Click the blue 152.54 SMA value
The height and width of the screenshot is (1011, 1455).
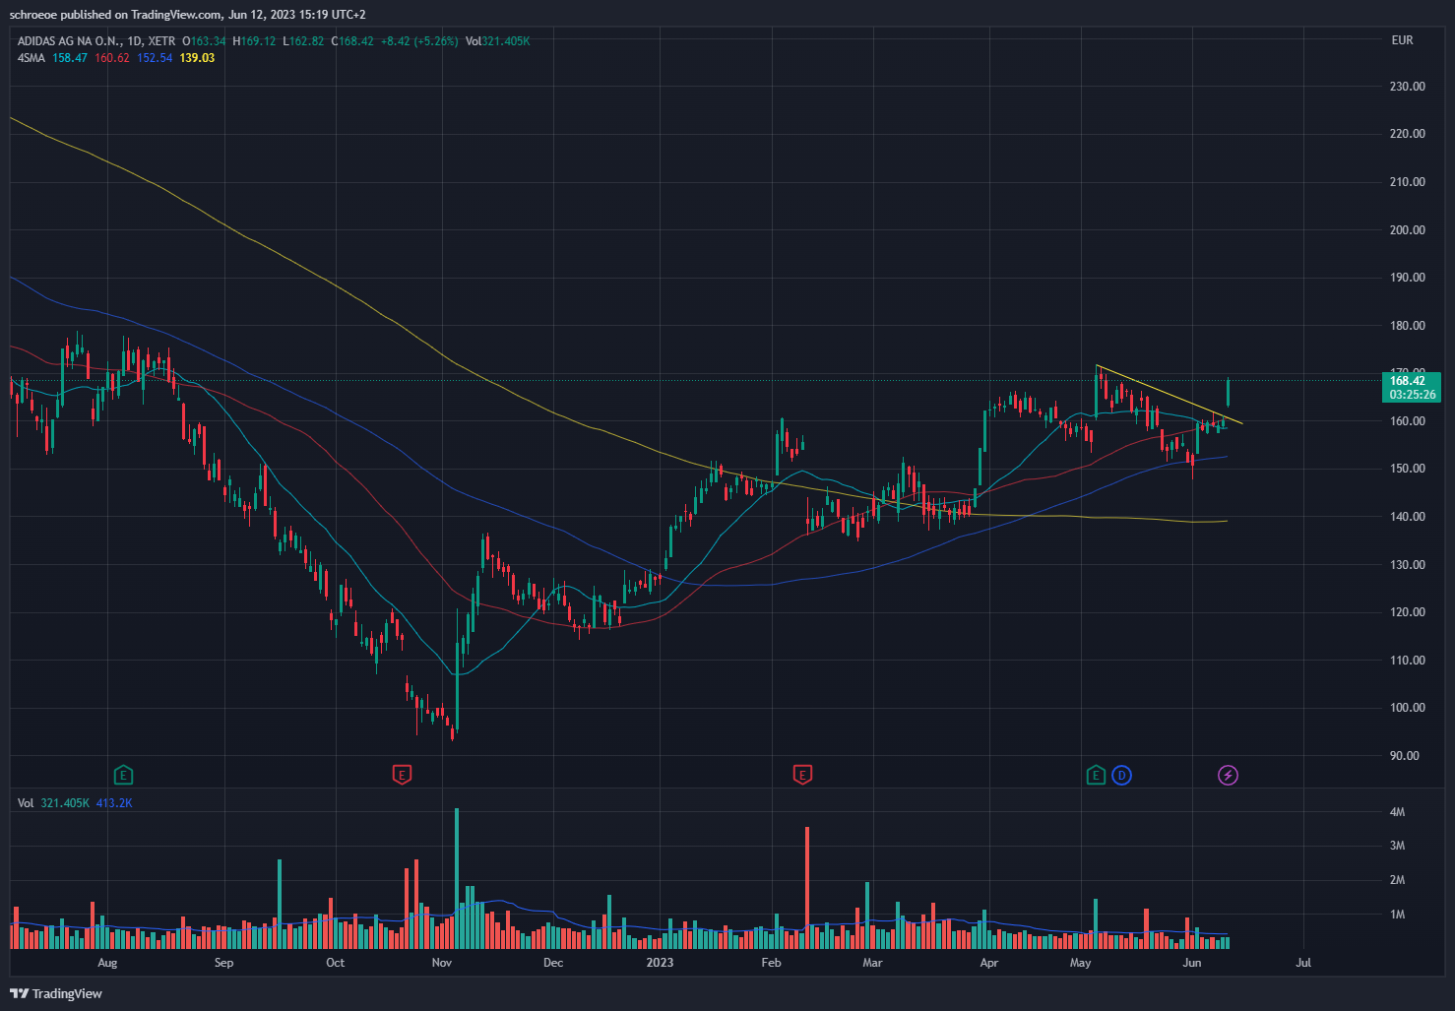(x=155, y=58)
